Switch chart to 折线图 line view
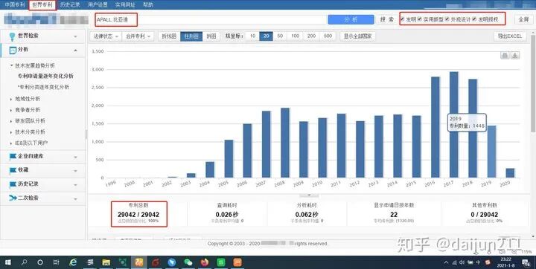This screenshot has width=536, height=269. coord(169,36)
